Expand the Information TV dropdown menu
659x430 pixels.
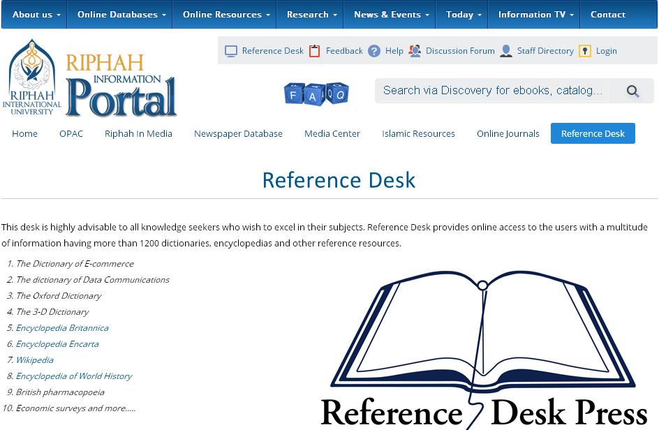pyautogui.click(x=536, y=14)
